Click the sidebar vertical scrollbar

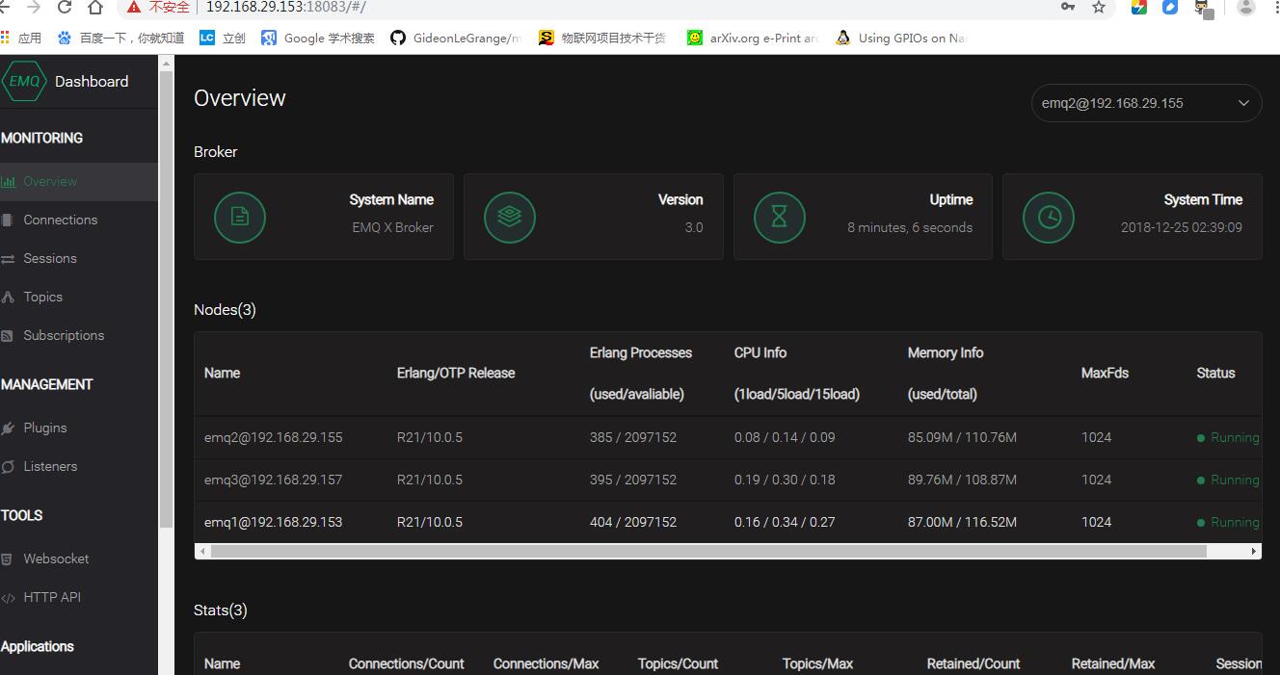[x=167, y=299]
